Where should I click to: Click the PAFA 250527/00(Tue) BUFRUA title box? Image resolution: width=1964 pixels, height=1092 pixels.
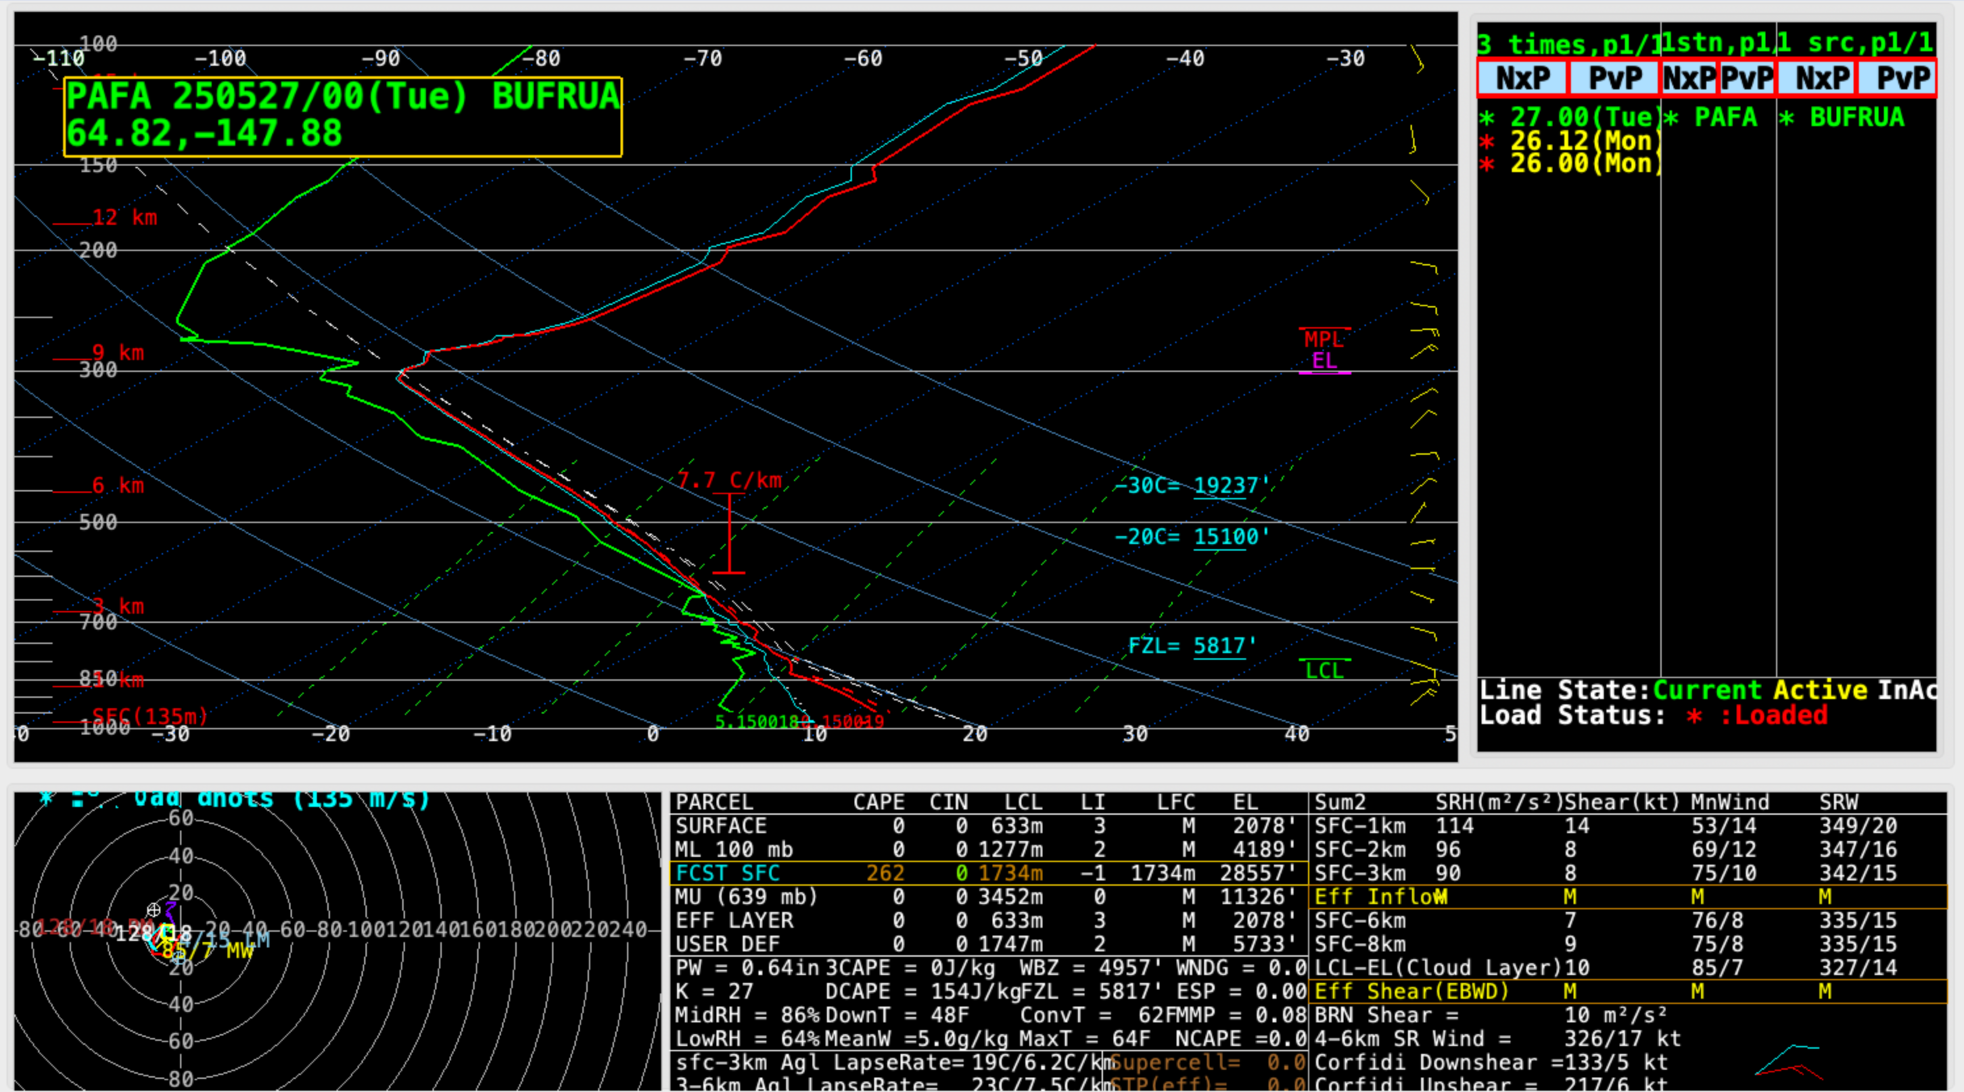[x=343, y=116]
